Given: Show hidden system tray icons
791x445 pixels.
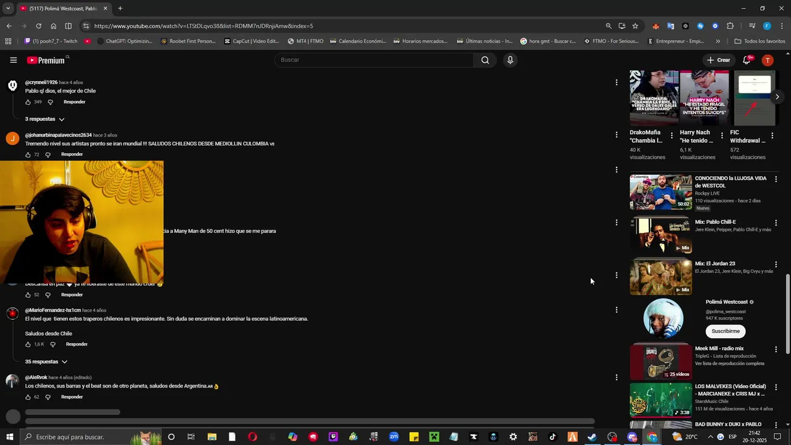Looking at the screenshot, I should (710, 437).
